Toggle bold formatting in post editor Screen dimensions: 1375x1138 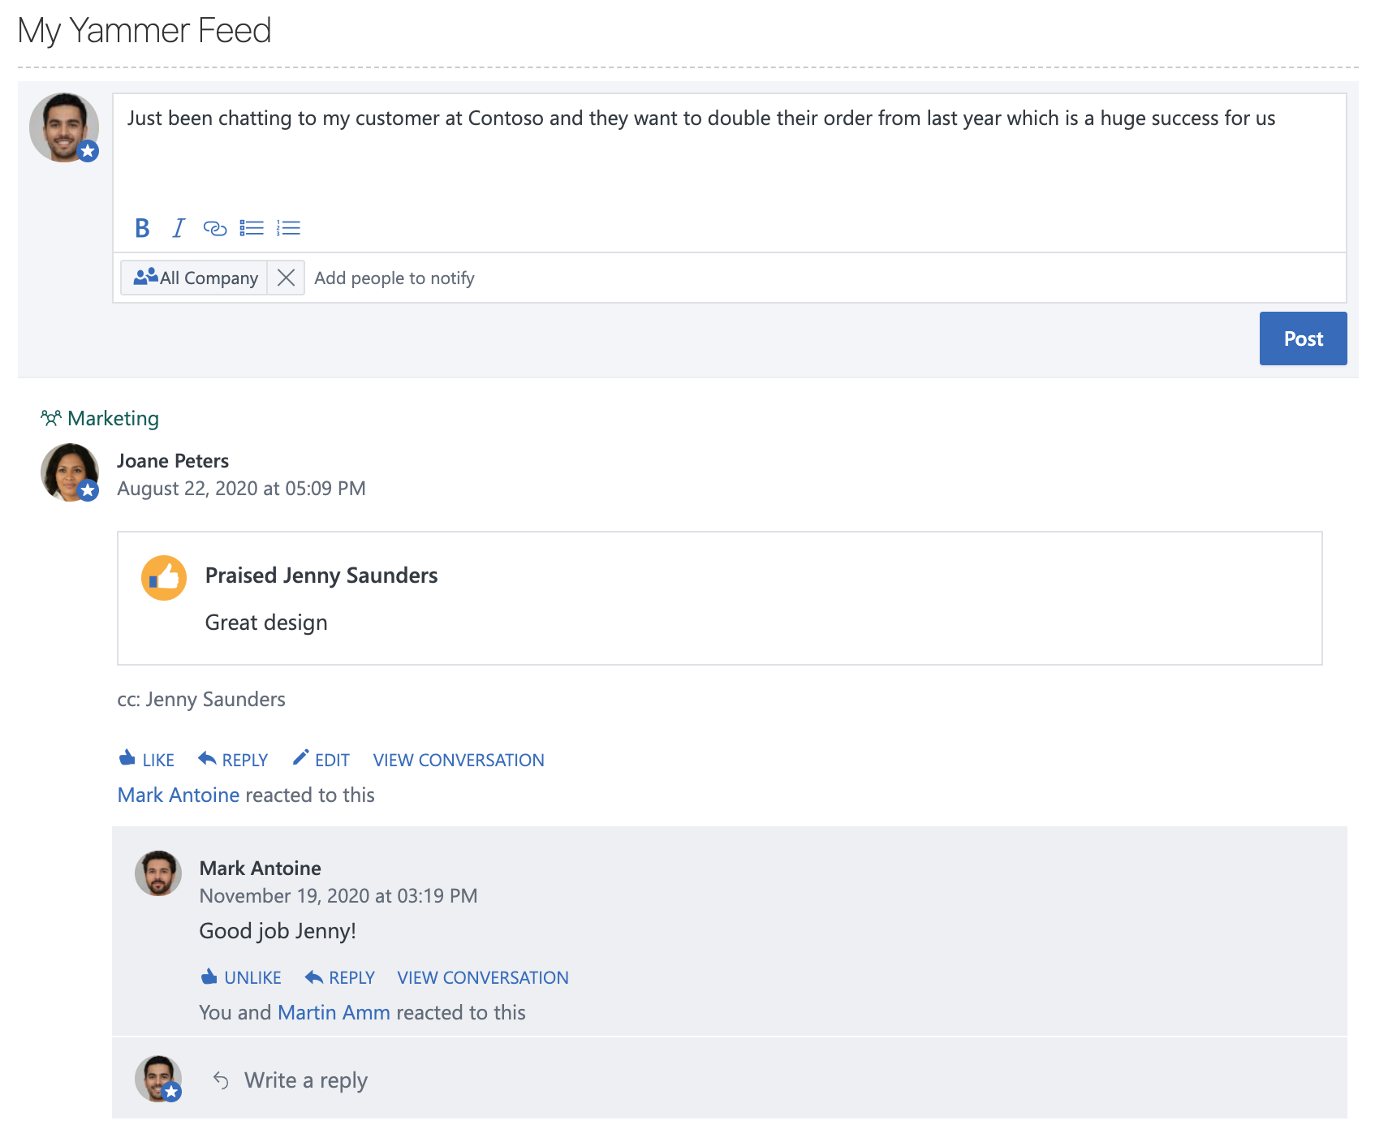(142, 228)
